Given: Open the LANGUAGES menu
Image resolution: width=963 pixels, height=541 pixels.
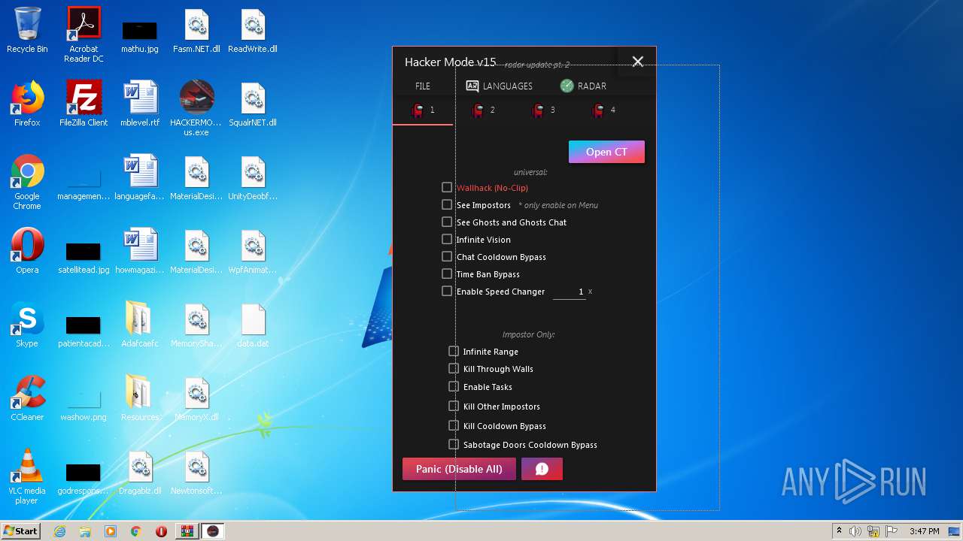Looking at the screenshot, I should pyautogui.click(x=499, y=86).
